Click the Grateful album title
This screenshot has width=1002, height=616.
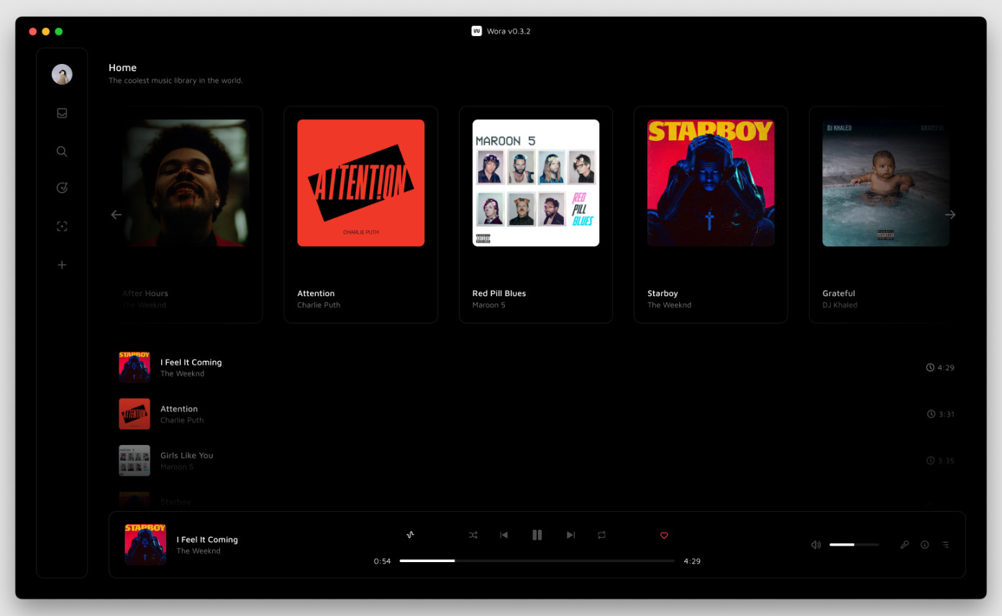839,293
